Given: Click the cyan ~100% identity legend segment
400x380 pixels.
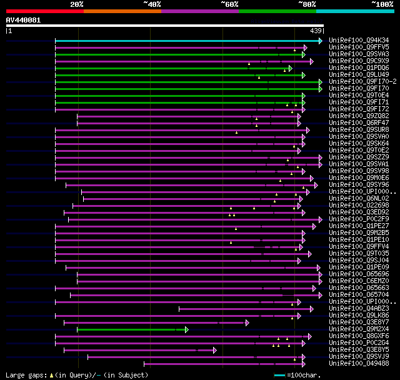Looking at the screenshot, I should pyautogui.click(x=355, y=11).
